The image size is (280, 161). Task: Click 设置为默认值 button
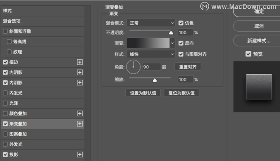(x=143, y=93)
